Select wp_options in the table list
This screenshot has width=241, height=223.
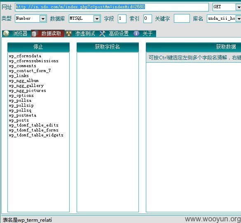coord(21,96)
